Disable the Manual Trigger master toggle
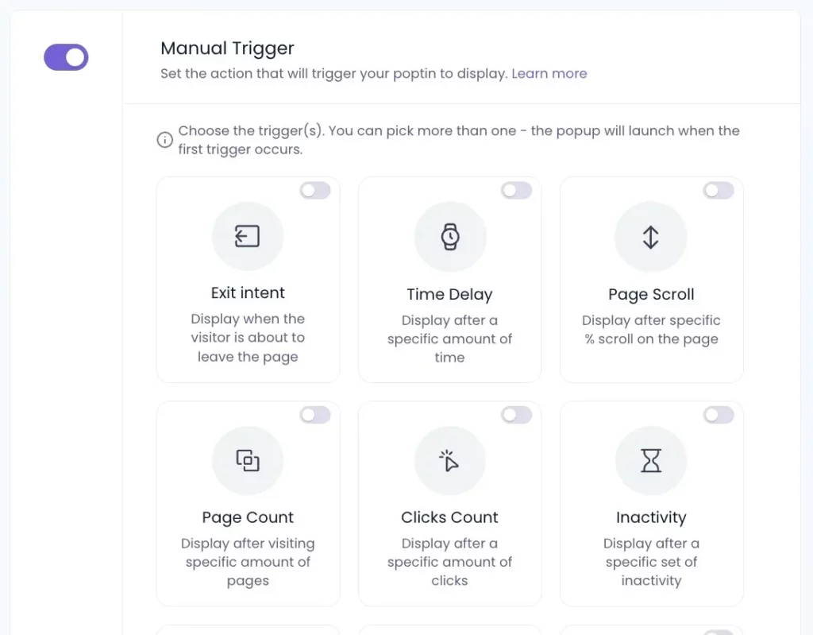This screenshot has height=635, width=813. click(x=66, y=56)
